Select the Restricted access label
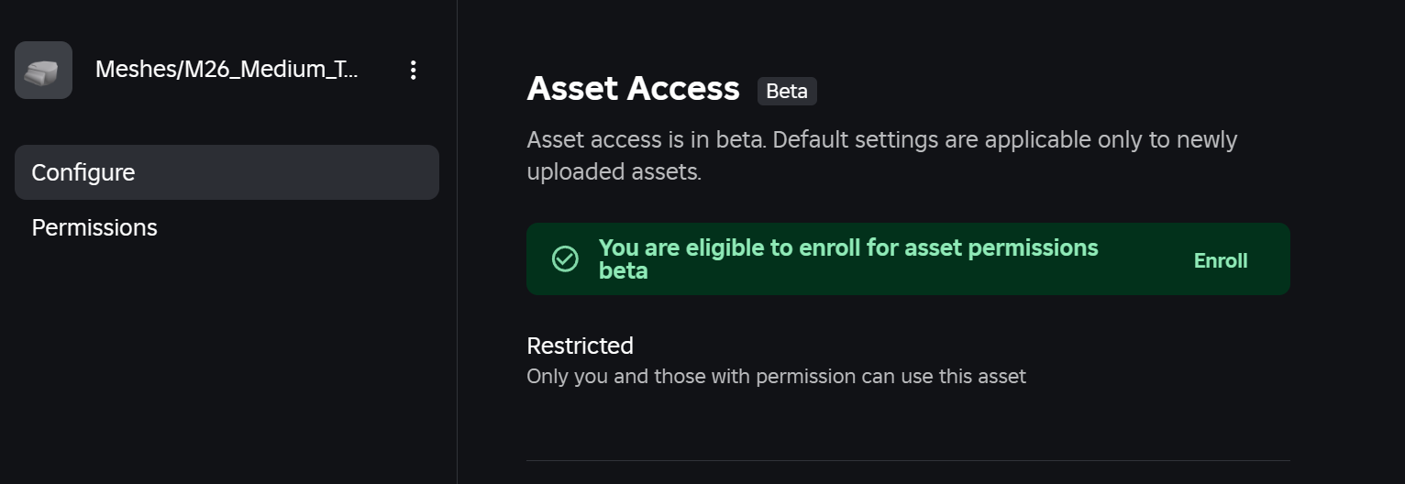The width and height of the screenshot is (1405, 484). (x=580, y=346)
